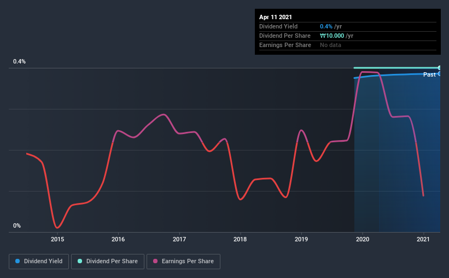Click the Past label on the chart
Screen dimensions: 449x278
(x=429, y=74)
